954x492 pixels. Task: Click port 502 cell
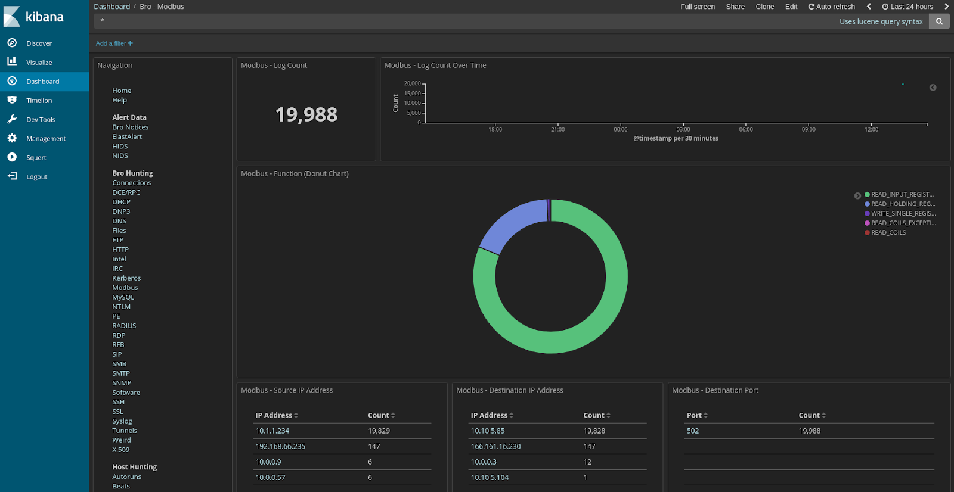point(692,431)
